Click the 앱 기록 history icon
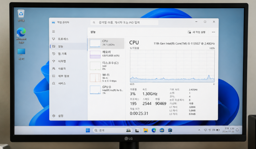 [54, 54]
